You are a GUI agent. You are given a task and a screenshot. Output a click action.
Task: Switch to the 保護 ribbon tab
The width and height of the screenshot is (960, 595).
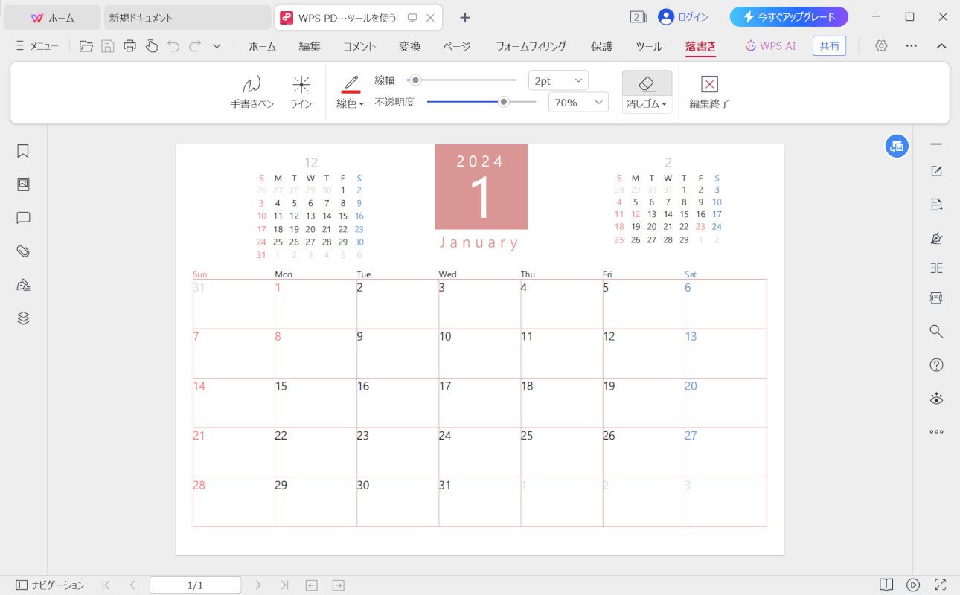602,46
